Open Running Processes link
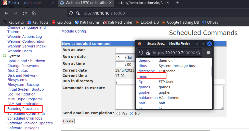Viewport: 249px width, 131px height. 23,109
